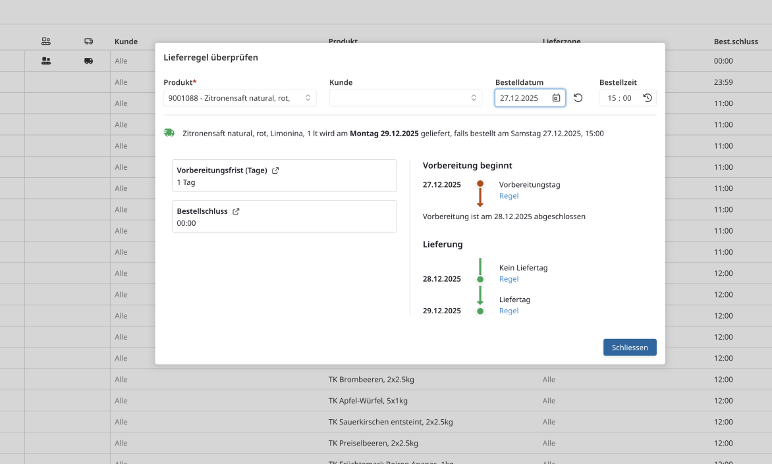The width and height of the screenshot is (772, 464).
Task: Click the Kunde column header in table
Action: [x=126, y=41]
